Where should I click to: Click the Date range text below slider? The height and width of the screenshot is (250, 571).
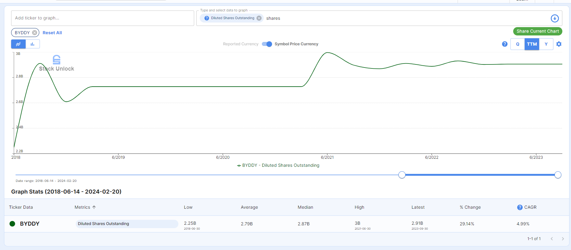tap(46, 181)
